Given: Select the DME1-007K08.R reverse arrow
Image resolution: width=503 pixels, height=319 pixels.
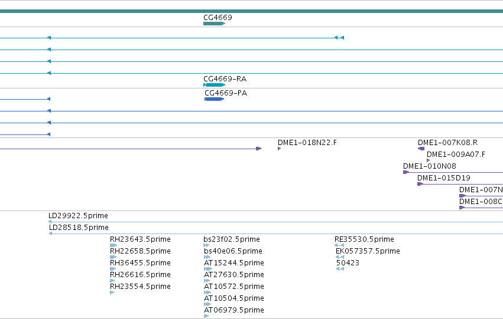Looking at the screenshot, I should 421,149.
